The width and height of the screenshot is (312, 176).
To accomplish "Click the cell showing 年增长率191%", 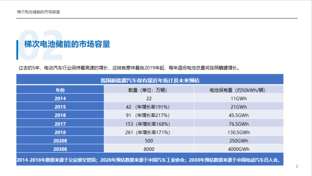I will pos(149,107).
